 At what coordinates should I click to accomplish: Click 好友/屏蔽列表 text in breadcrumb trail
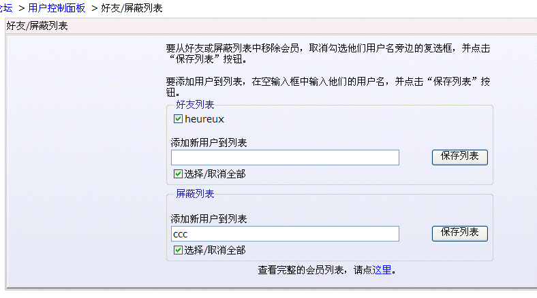[x=132, y=7]
